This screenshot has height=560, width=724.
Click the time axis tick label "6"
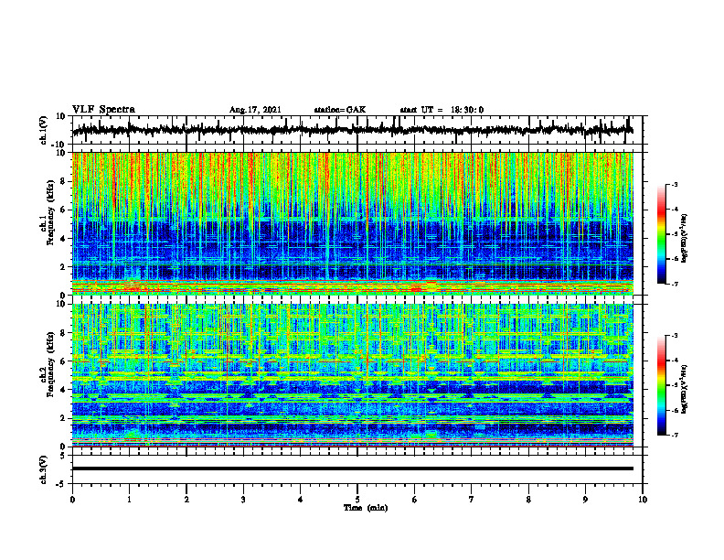click(414, 500)
